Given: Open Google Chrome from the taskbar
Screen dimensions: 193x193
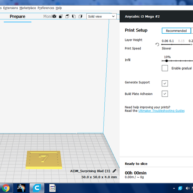Looking at the screenshot, I should coord(6,188).
